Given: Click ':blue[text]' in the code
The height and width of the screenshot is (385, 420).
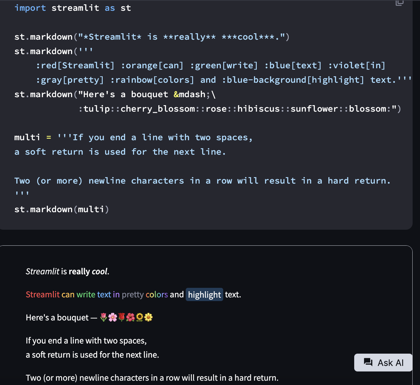Looking at the screenshot, I should (293, 65).
